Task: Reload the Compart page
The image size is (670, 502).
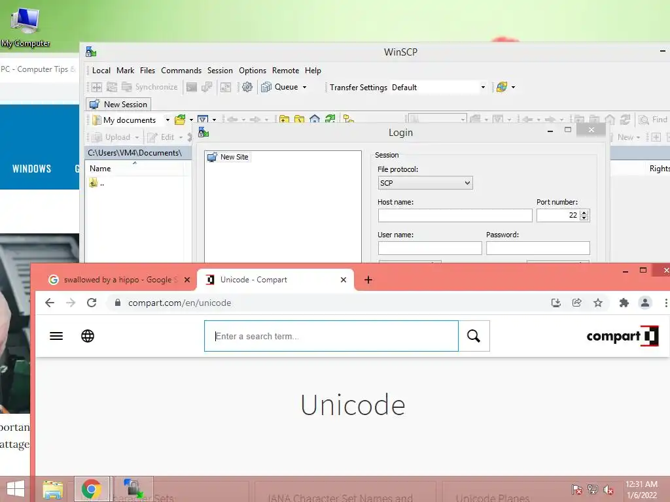Action: [92, 303]
